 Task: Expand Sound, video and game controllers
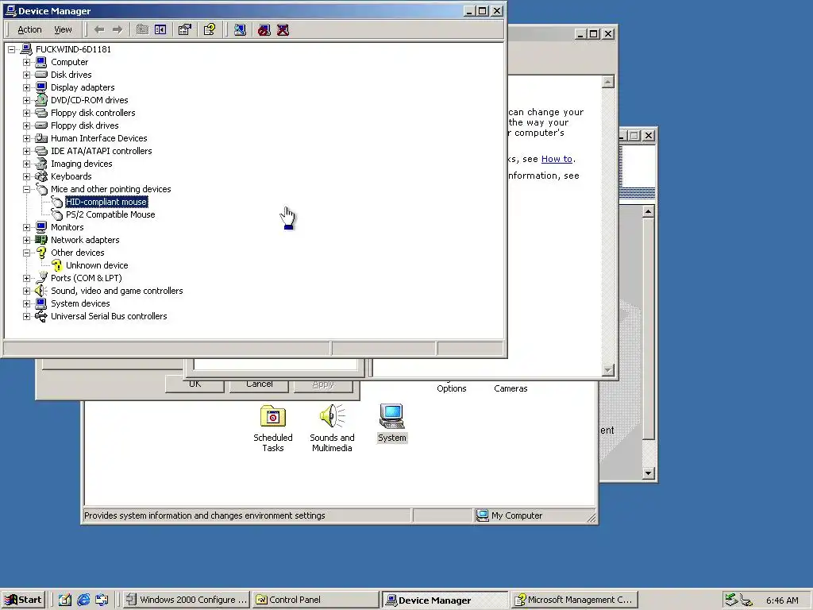tap(26, 291)
